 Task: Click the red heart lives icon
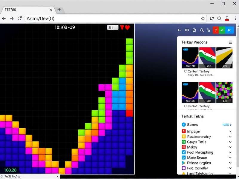click(128, 27)
